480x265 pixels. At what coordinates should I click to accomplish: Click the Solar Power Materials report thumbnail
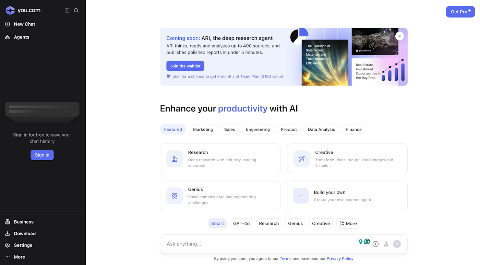click(x=325, y=63)
